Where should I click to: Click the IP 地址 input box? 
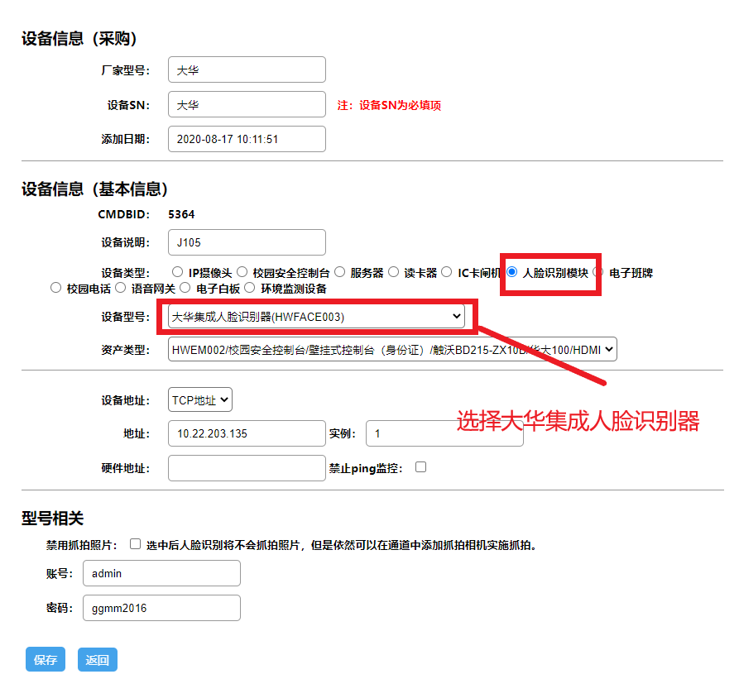click(x=247, y=433)
